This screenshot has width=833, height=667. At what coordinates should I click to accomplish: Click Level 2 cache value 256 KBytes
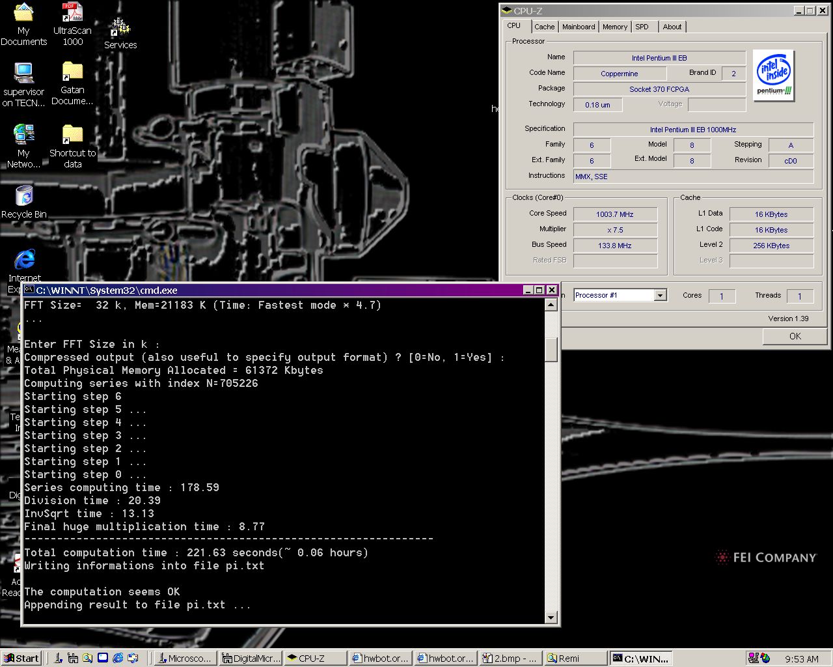coord(771,246)
